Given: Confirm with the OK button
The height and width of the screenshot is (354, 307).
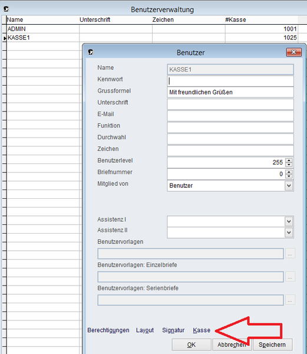Looking at the screenshot, I should pyautogui.click(x=192, y=345).
